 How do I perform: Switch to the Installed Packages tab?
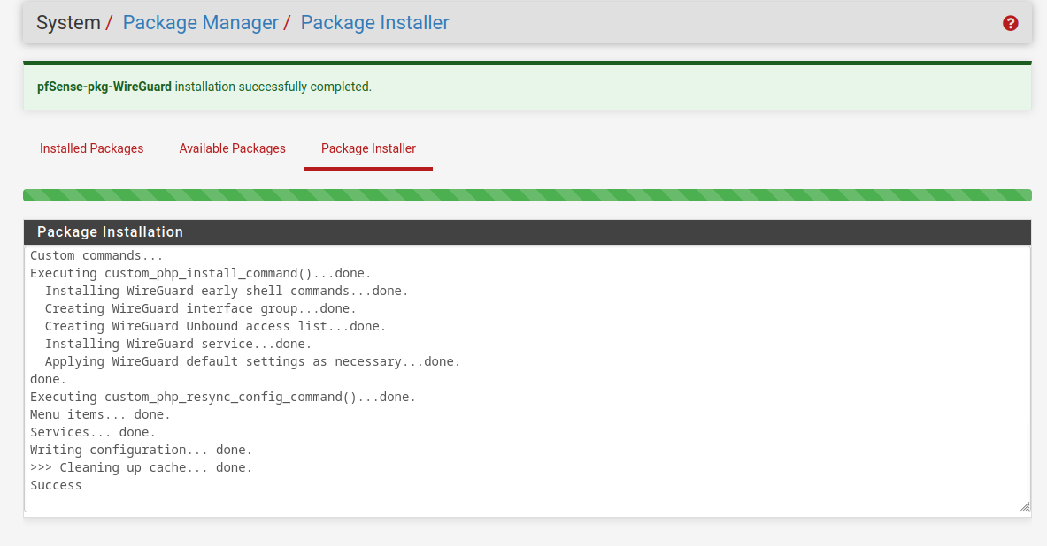point(91,148)
